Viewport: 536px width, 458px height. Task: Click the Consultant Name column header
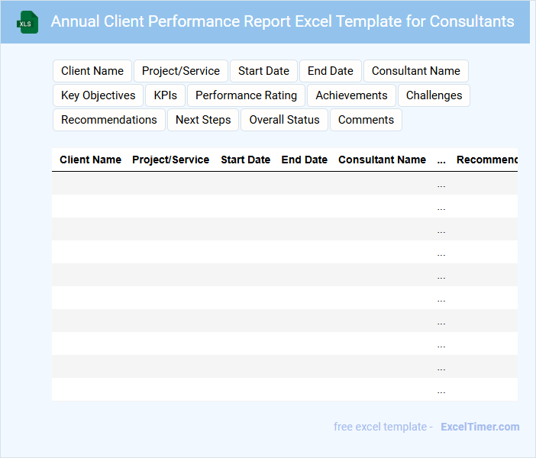click(x=383, y=160)
